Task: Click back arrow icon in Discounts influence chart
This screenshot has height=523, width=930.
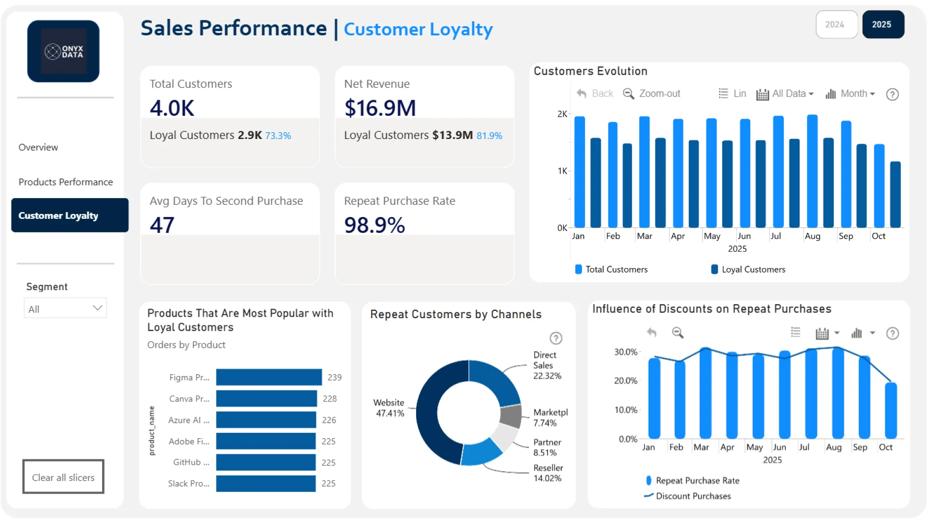Action: tap(651, 333)
